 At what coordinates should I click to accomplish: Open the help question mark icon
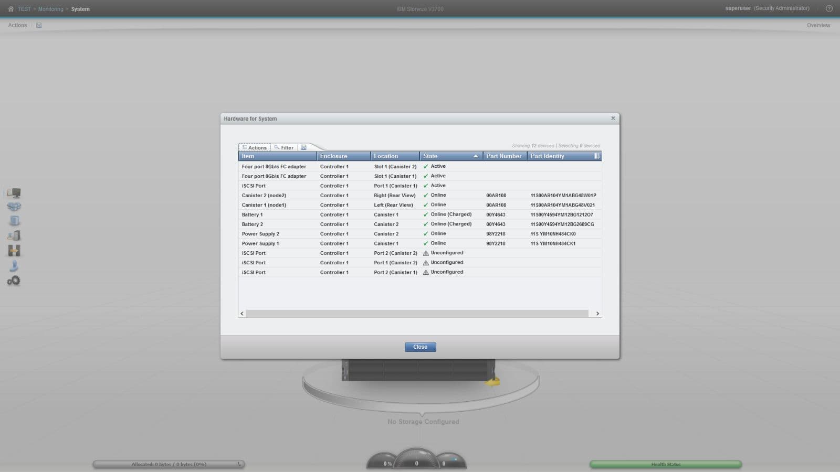click(x=829, y=8)
